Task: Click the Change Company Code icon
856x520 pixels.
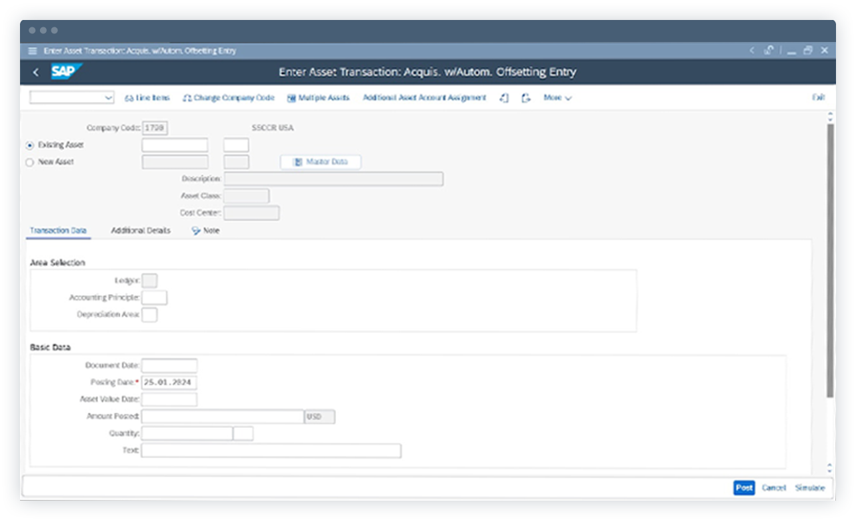Action: pos(231,98)
